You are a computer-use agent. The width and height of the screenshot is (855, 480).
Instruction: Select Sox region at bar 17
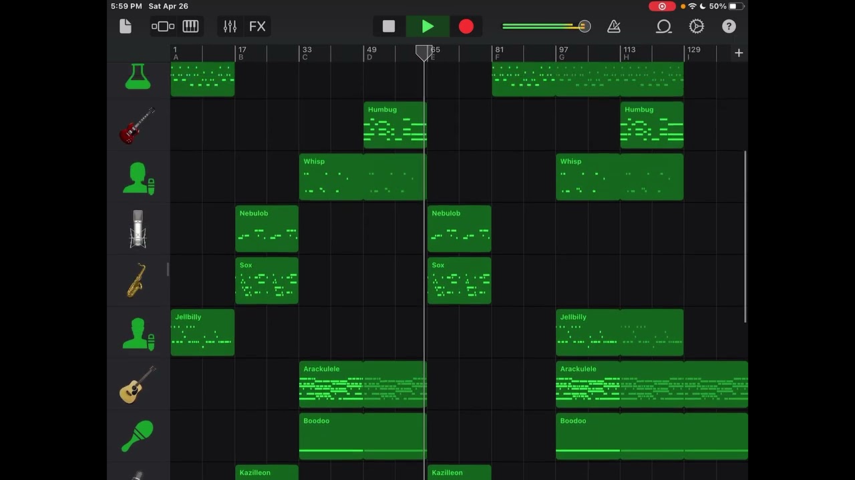267,281
